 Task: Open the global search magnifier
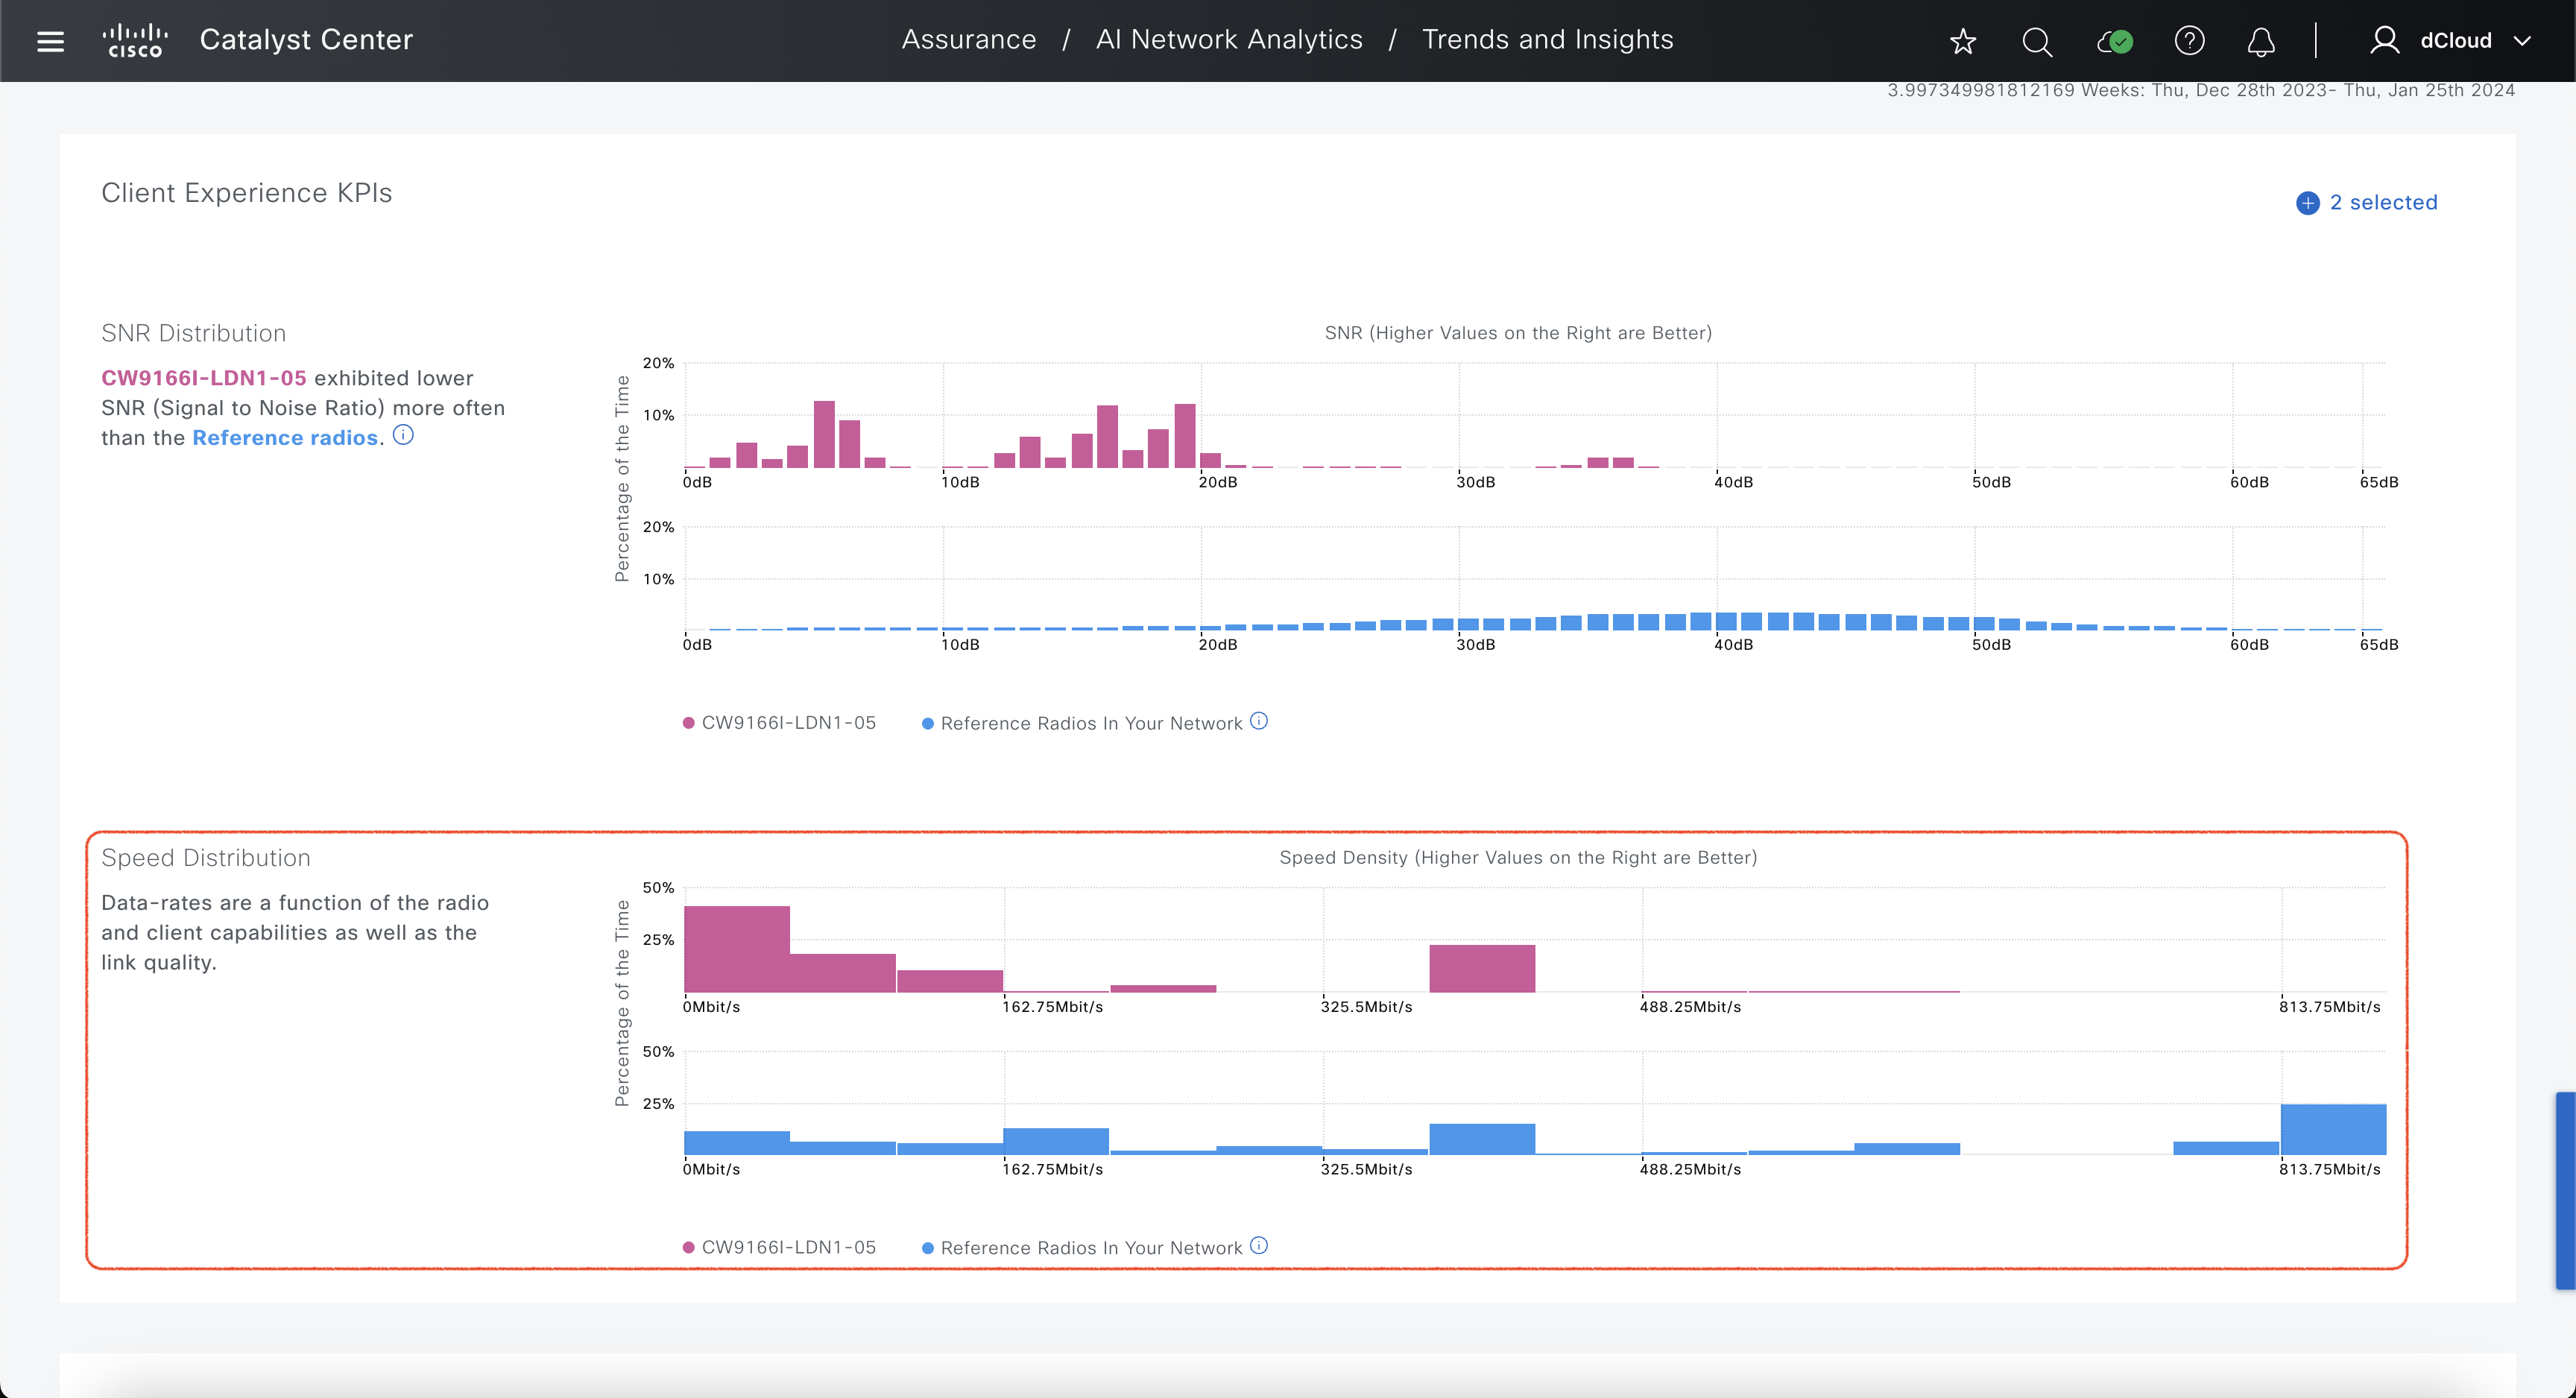(2037, 41)
